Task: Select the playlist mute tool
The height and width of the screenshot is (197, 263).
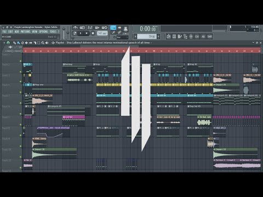Action: click(27, 43)
